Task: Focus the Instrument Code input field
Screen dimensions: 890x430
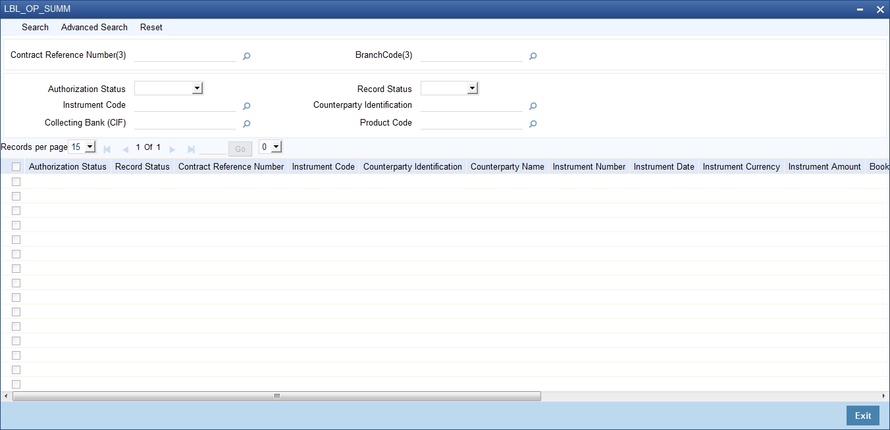Action: 185,105
